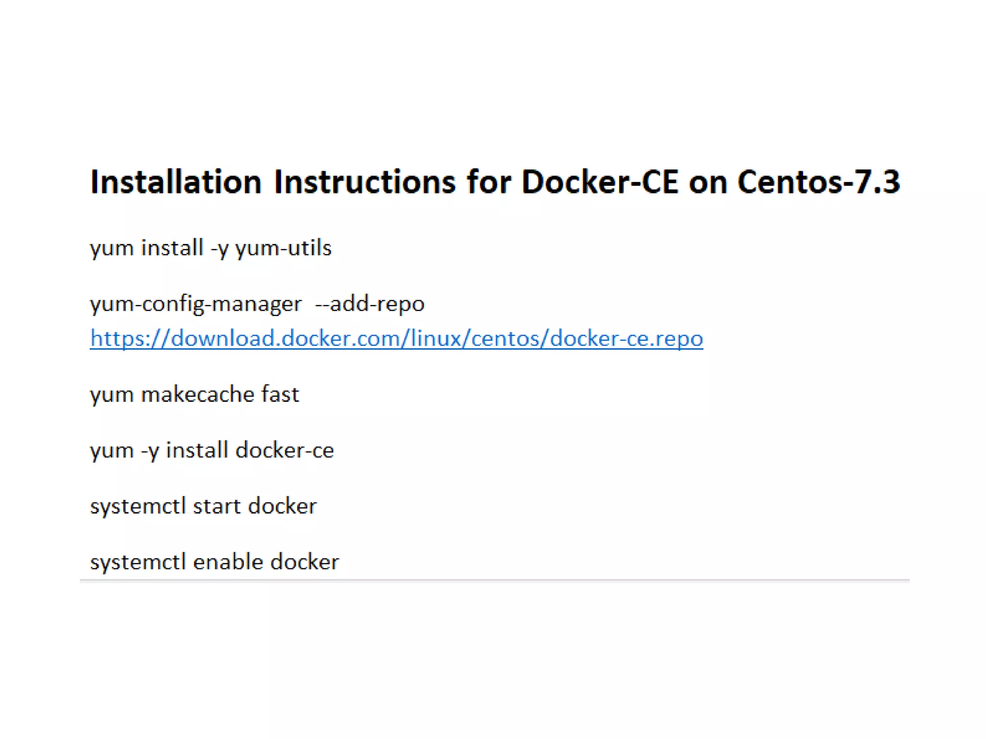This screenshot has width=986, height=739.
Task: Select "docker-ce" in the install command
Action: pos(285,451)
